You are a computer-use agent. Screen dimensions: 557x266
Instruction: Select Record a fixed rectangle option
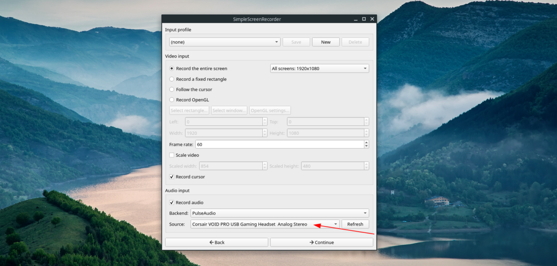198,79
